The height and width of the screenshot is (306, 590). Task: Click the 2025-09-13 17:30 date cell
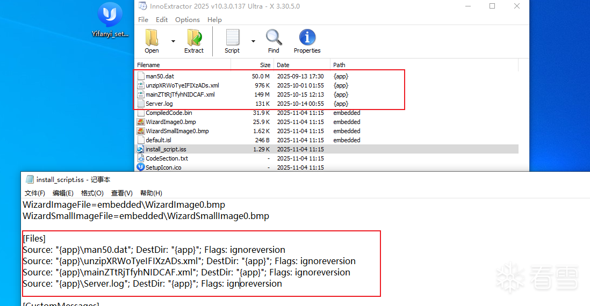tap(300, 76)
